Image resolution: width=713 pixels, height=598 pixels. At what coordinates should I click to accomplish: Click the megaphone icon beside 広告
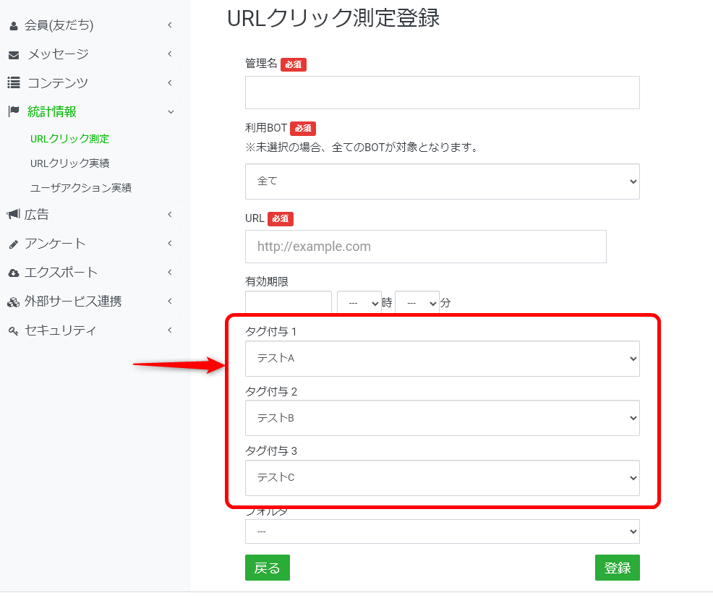click(13, 215)
